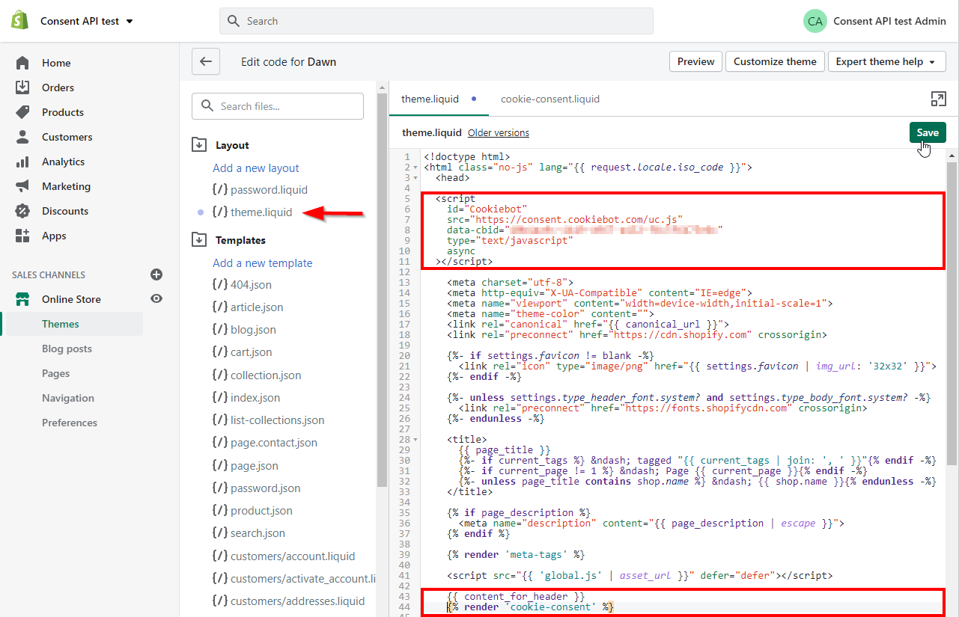Open the cart.json template file
The image size is (959, 617).
[x=243, y=352]
